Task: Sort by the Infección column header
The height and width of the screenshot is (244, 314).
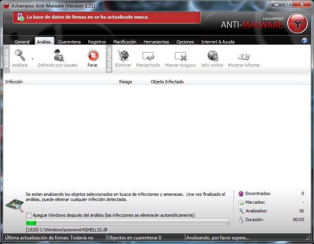Action: click(x=60, y=82)
